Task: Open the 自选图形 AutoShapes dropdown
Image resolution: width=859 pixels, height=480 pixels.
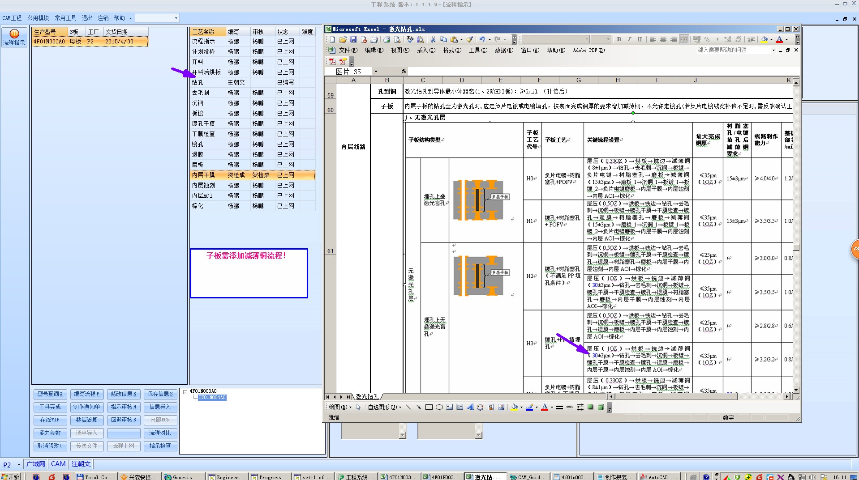Action: pos(384,407)
